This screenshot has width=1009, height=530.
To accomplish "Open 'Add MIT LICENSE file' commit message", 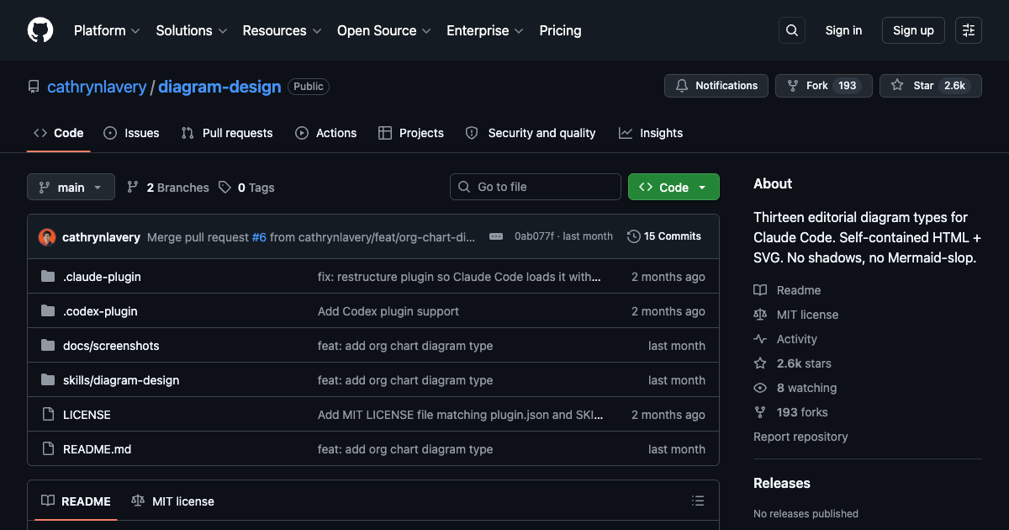I will 460,415.
